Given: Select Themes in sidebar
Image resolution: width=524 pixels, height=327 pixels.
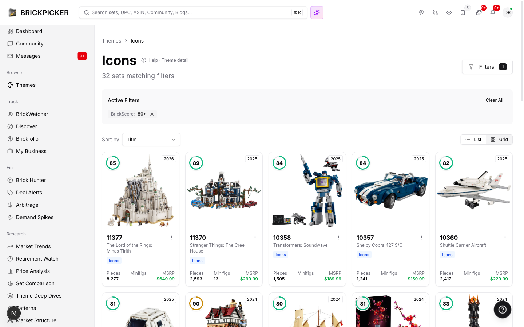Looking at the screenshot, I should click(x=47, y=85).
